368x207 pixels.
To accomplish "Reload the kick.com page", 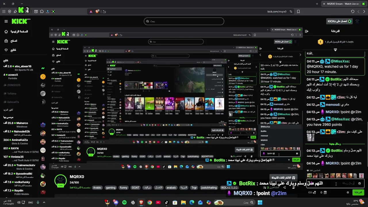I will pyautogui.click(x=353, y=11).
